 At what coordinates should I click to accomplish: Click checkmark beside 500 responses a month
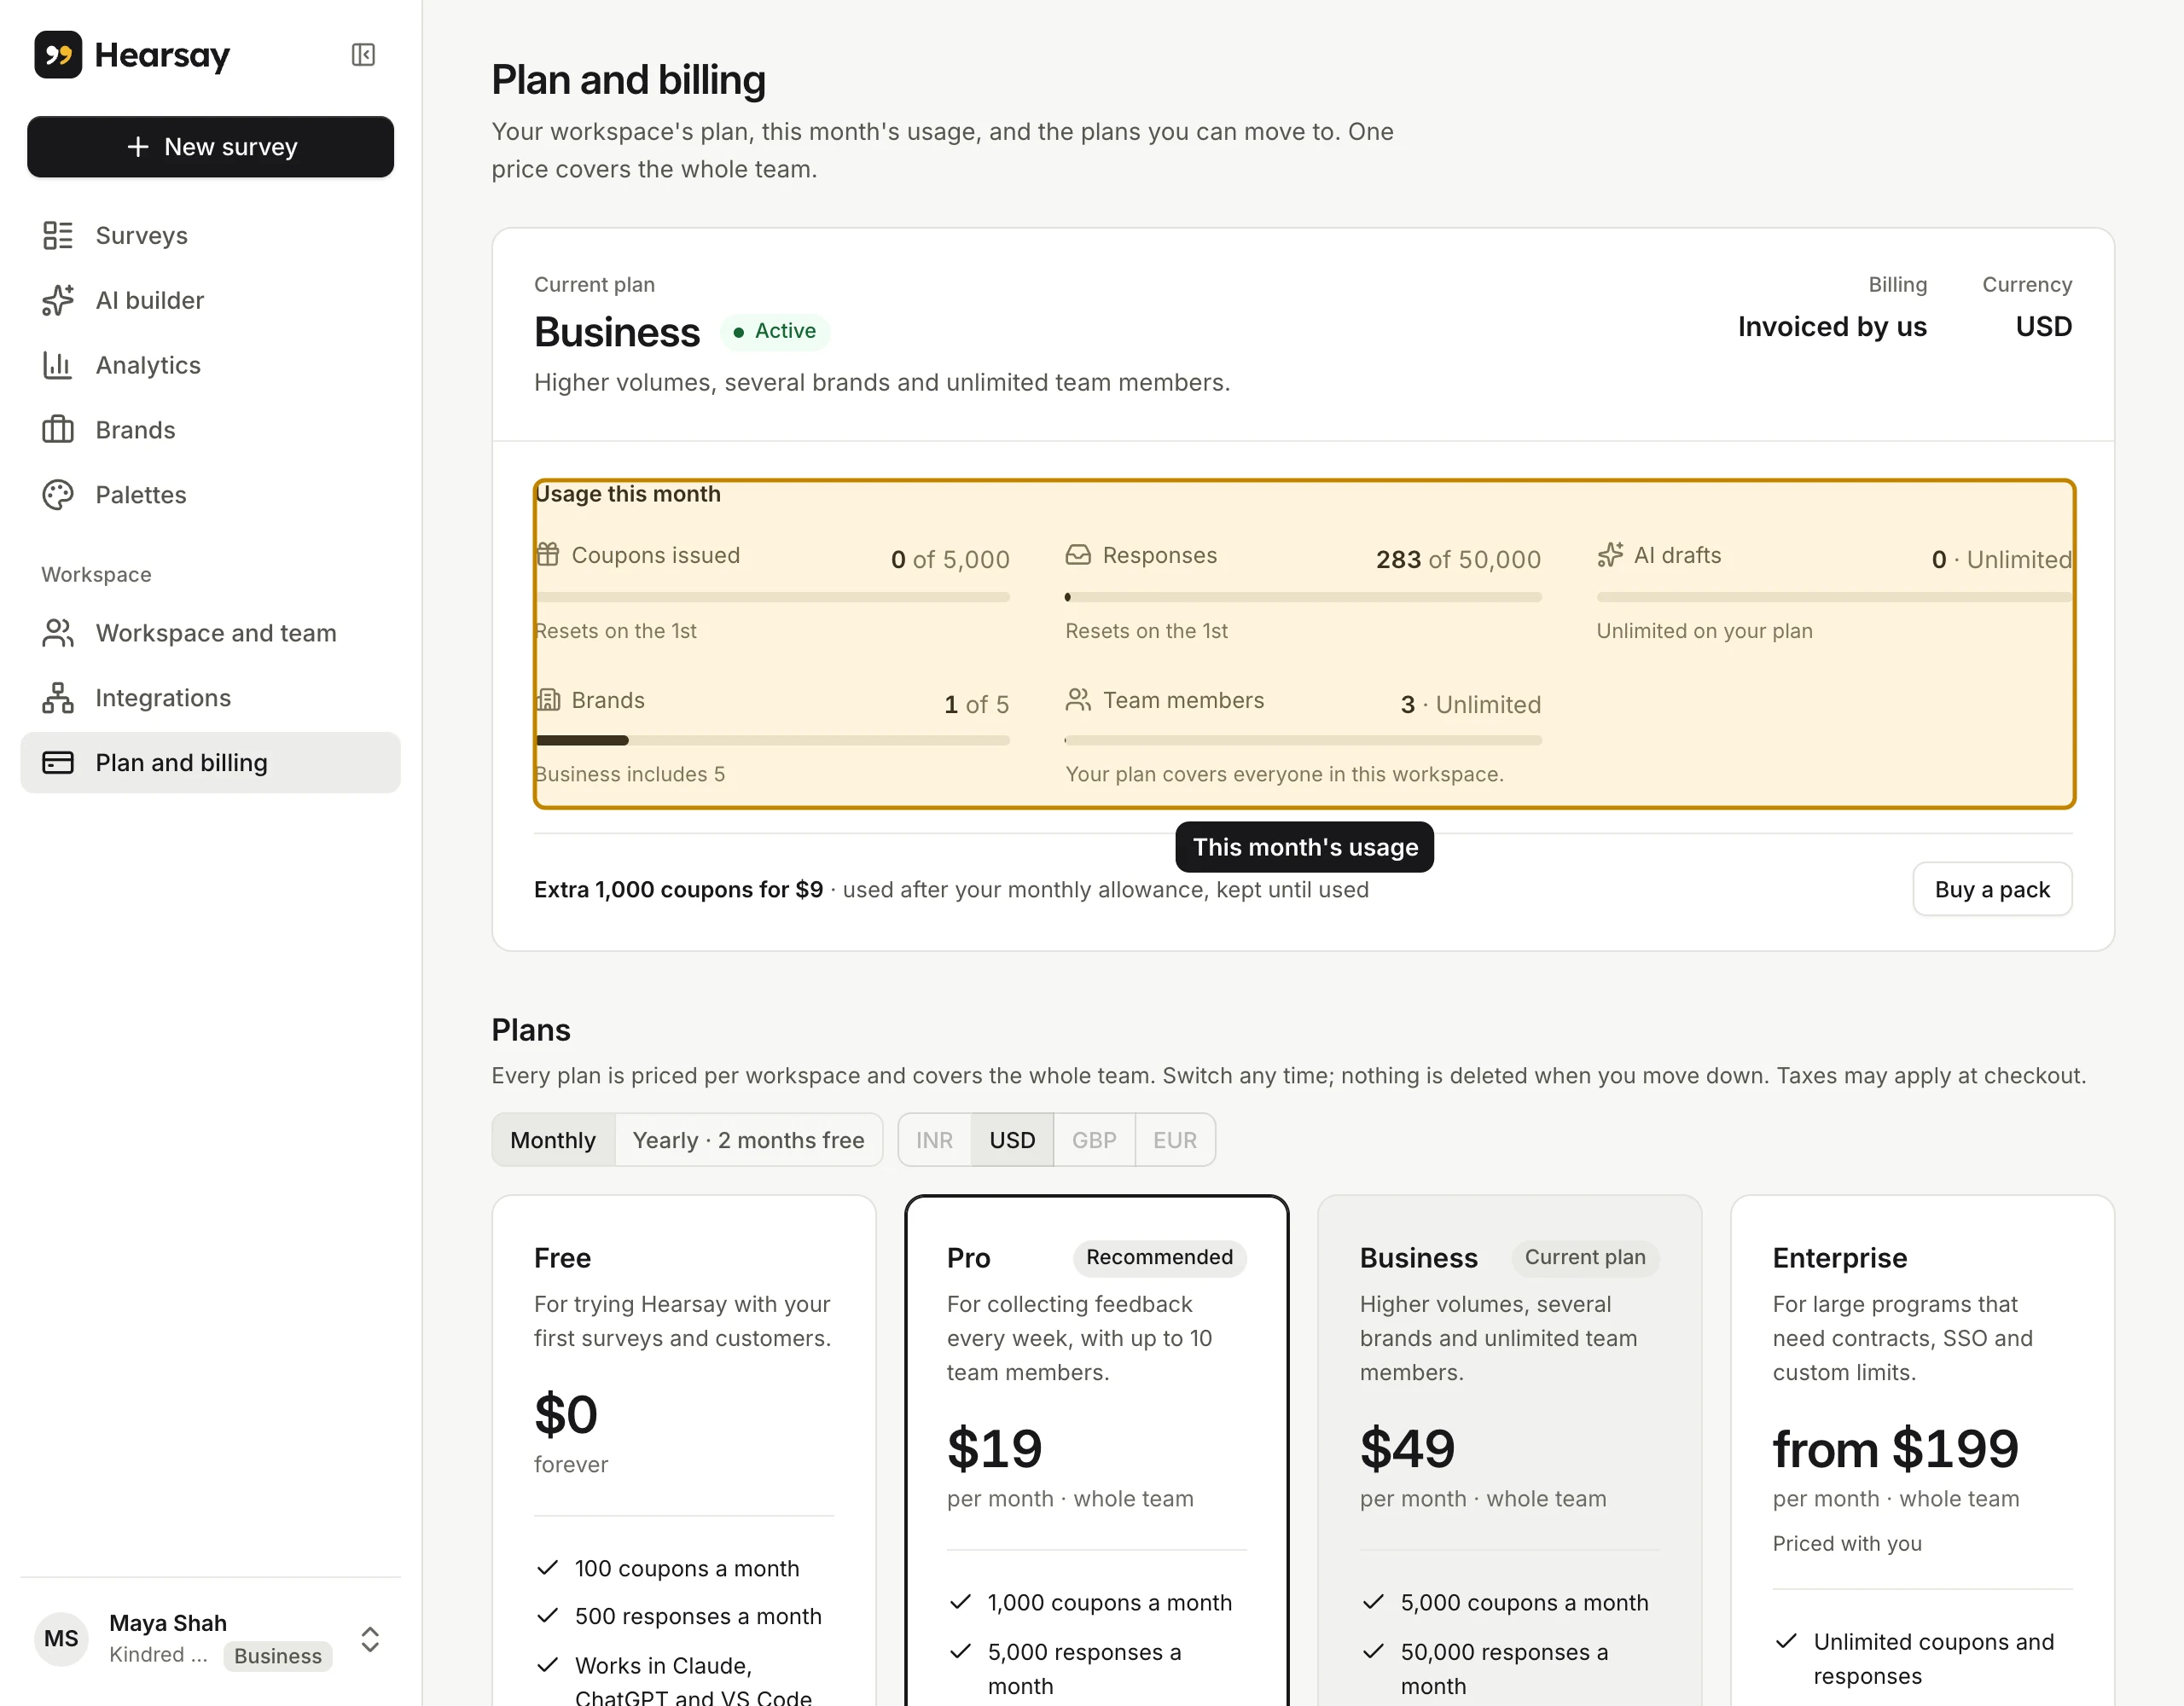click(547, 1615)
